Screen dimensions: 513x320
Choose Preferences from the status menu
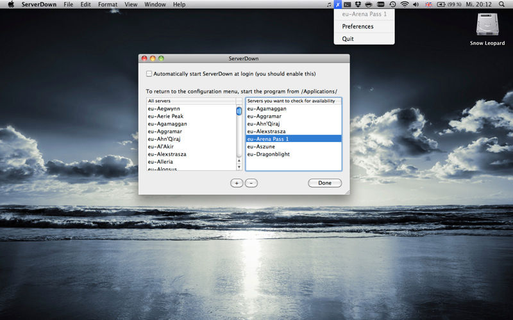point(364,26)
